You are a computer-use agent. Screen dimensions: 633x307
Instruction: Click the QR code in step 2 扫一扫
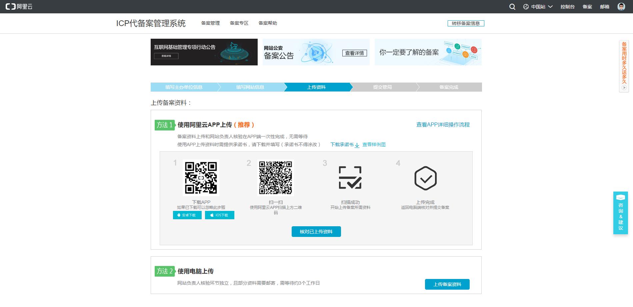point(276,178)
